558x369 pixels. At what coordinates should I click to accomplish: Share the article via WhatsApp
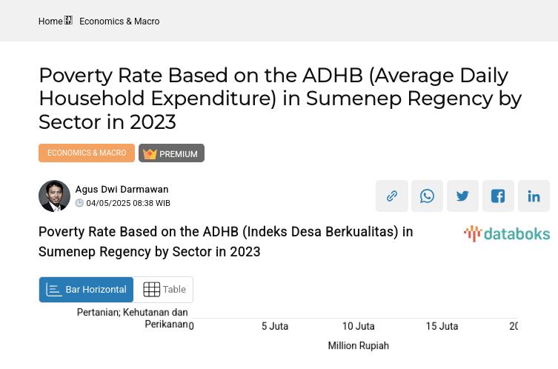pyautogui.click(x=427, y=196)
